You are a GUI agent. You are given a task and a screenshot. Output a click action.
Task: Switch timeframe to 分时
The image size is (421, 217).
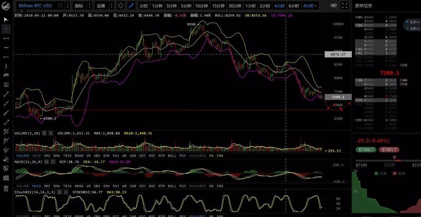(143, 5)
